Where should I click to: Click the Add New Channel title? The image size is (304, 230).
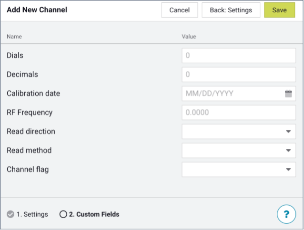click(37, 10)
